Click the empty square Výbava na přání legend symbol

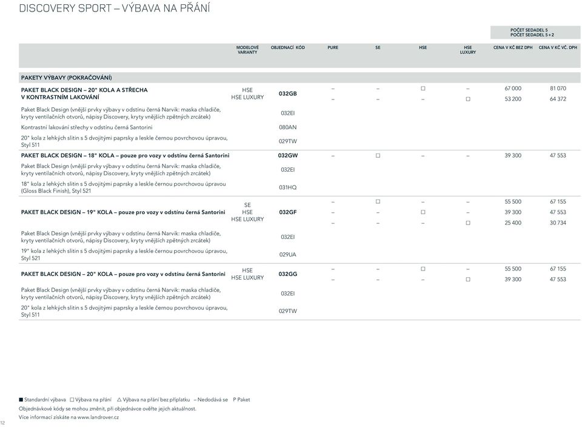tap(72, 400)
